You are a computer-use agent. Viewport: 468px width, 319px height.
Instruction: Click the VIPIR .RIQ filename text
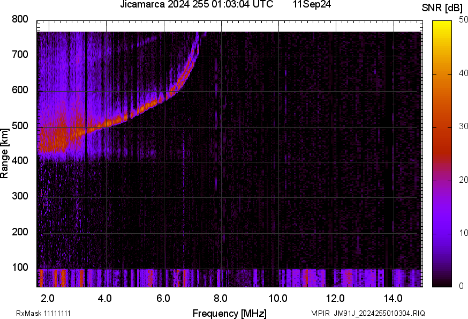[368, 313]
